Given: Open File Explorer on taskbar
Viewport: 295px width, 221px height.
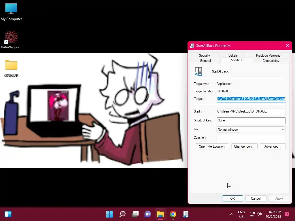Looking at the screenshot, I should click(160, 214).
